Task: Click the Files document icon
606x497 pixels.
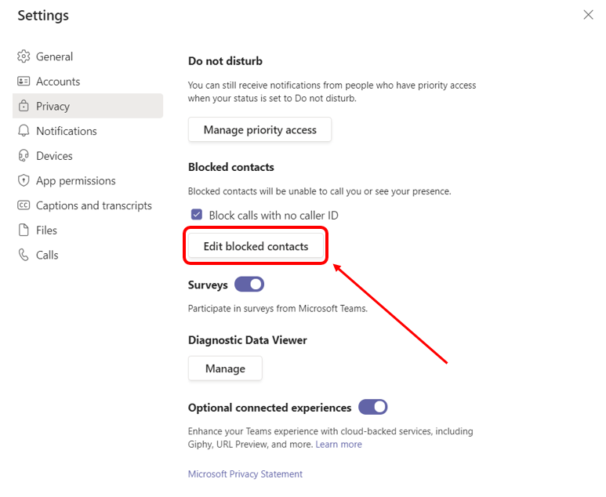Action: [x=24, y=230]
